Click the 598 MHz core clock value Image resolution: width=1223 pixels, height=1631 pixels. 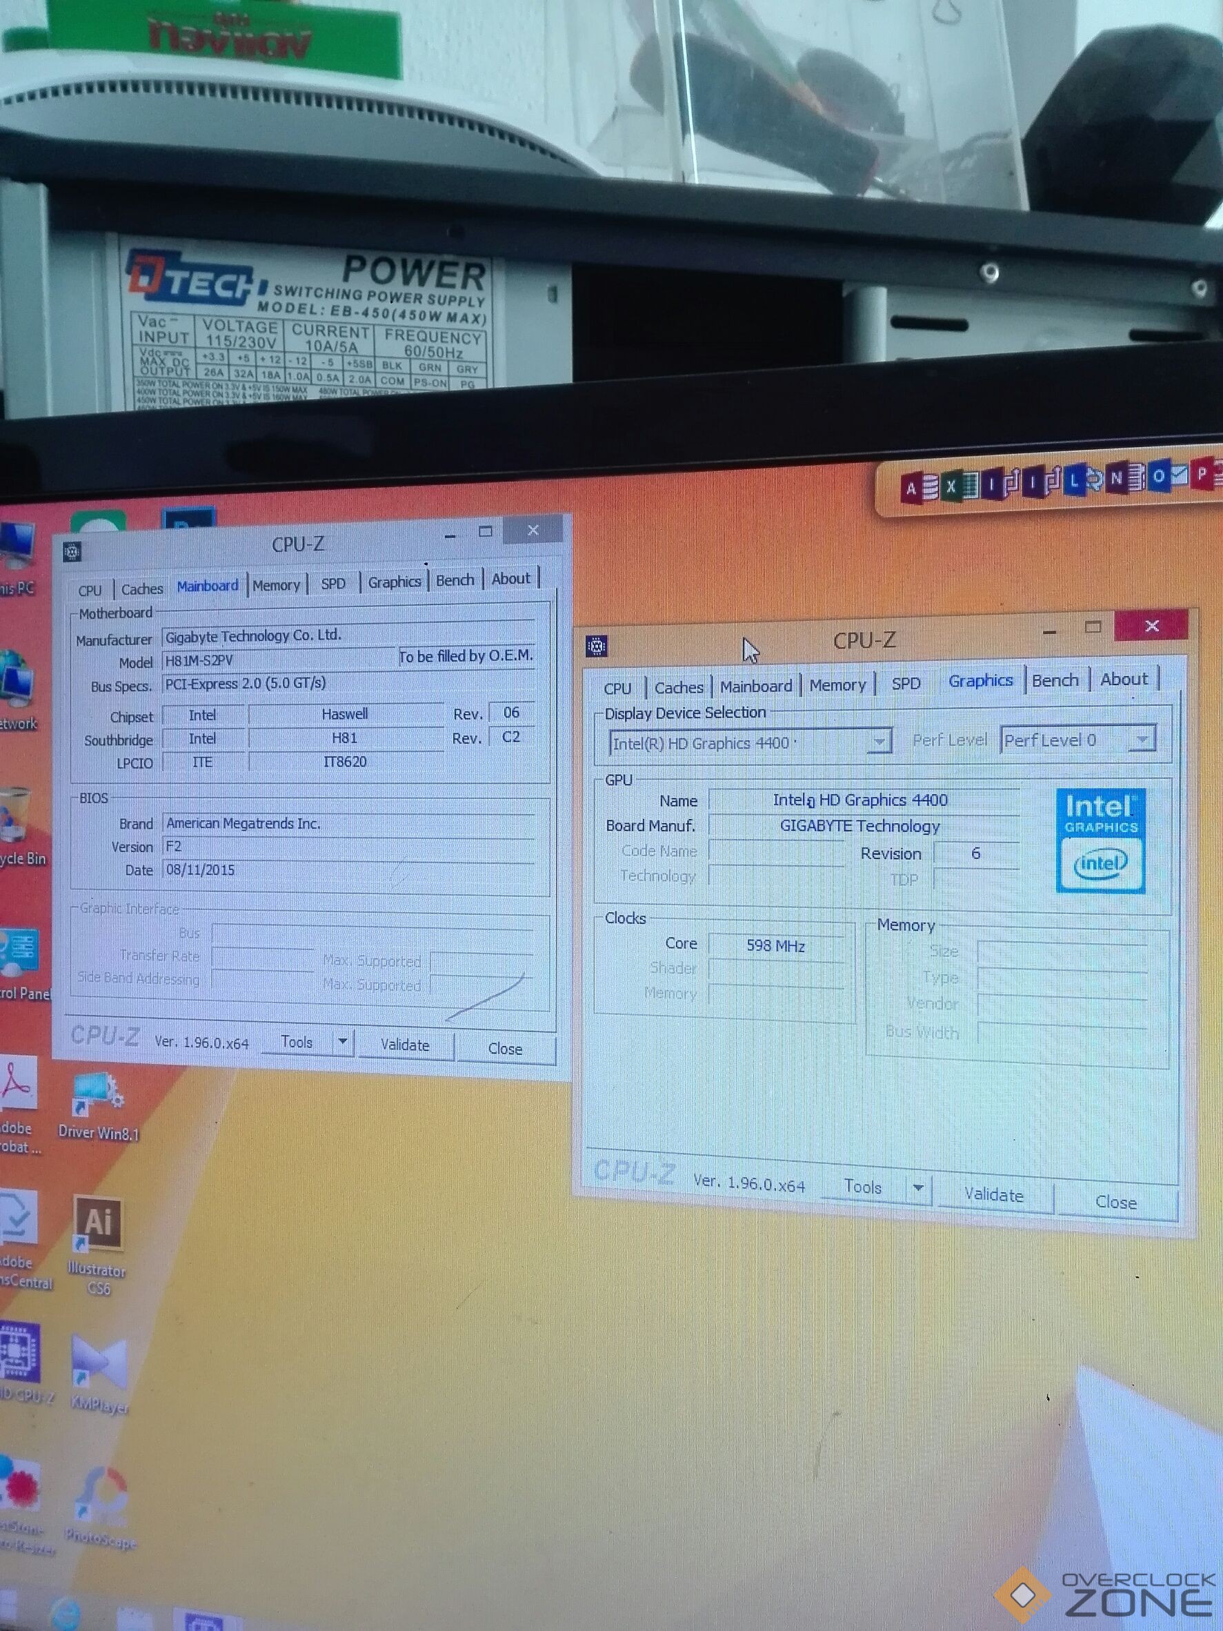point(776,945)
